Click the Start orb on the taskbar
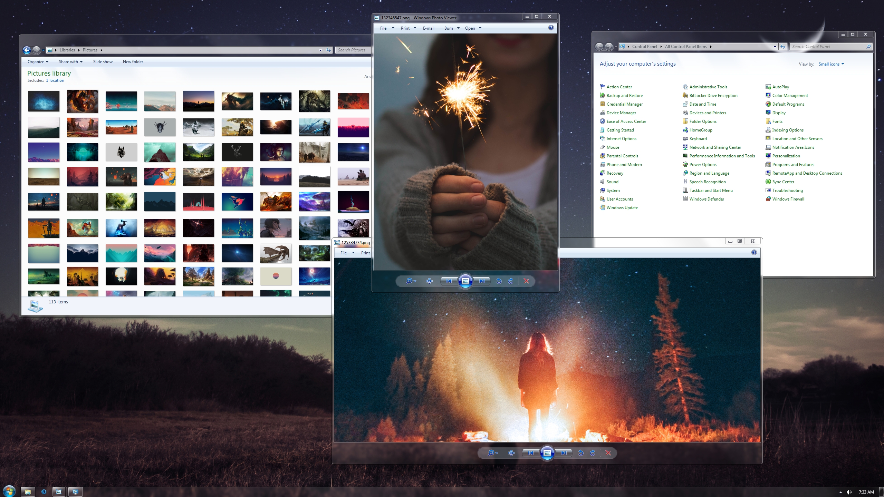 [9, 491]
